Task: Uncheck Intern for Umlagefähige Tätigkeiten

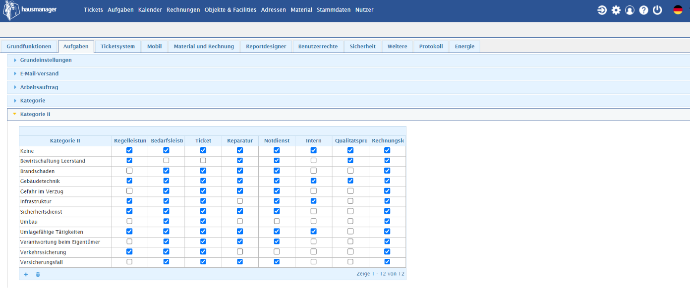Action: point(314,232)
